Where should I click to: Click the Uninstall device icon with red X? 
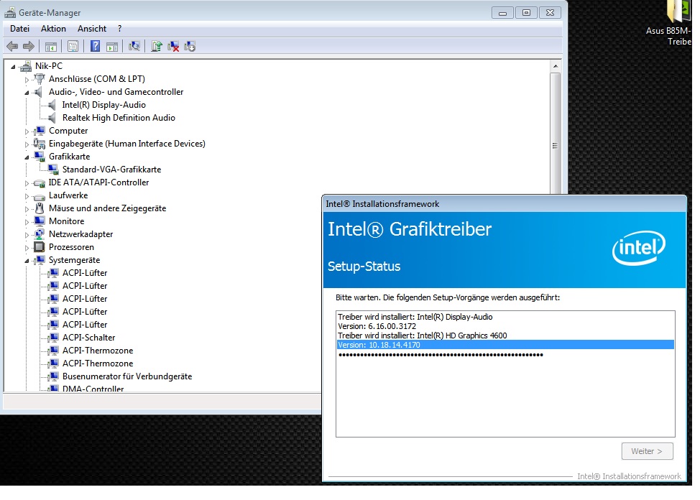pos(173,47)
